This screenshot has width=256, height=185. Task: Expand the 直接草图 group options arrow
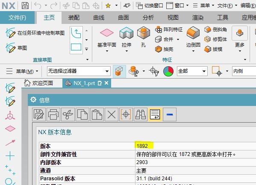pyautogui.click(x=87, y=59)
